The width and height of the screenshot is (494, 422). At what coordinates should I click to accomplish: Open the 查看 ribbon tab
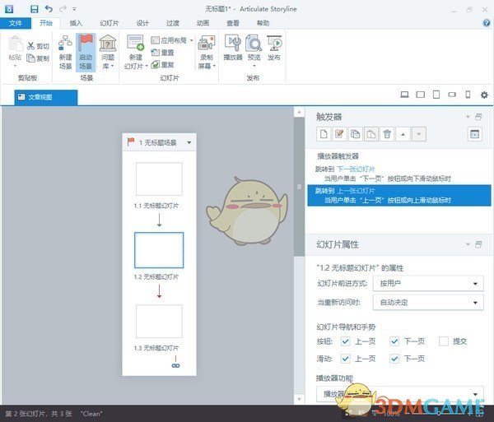click(x=233, y=23)
